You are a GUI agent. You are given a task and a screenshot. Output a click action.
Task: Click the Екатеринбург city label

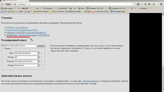click(63, 8)
